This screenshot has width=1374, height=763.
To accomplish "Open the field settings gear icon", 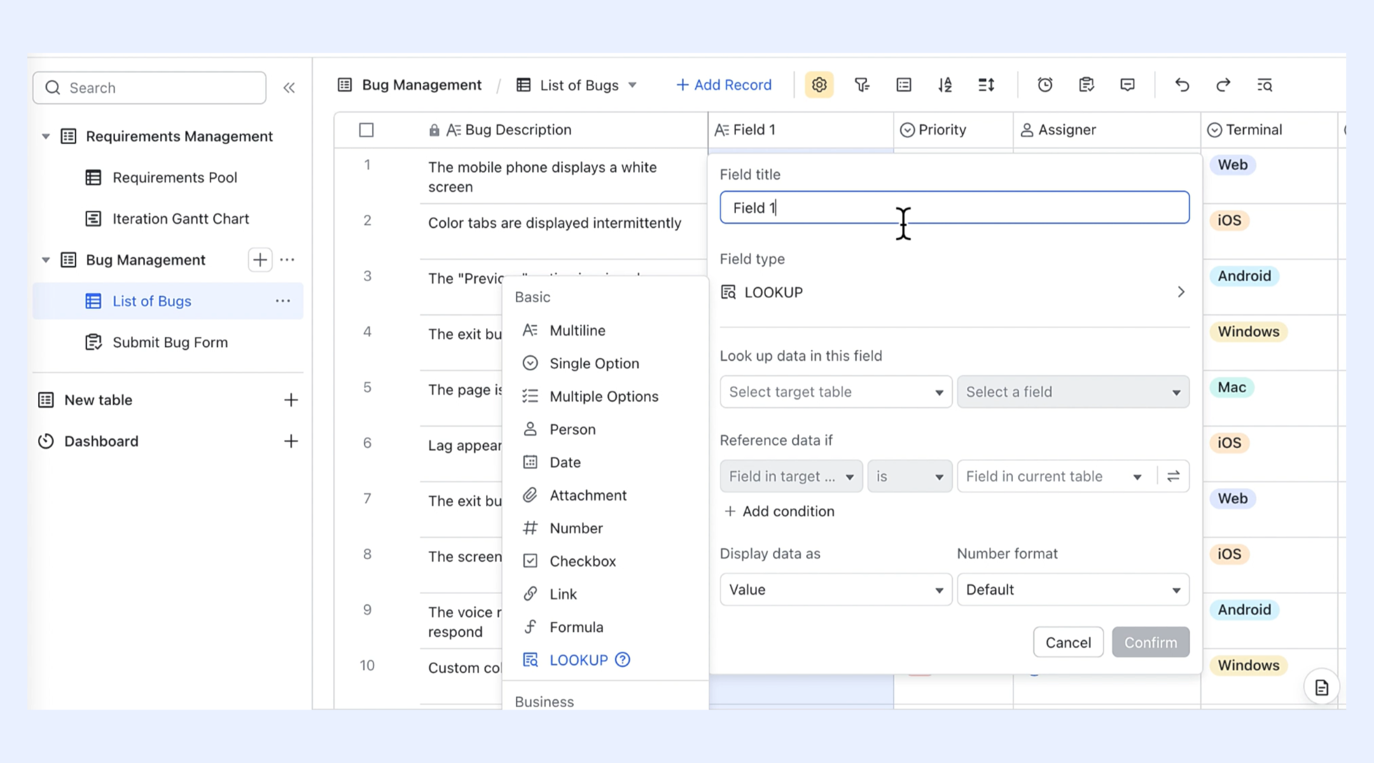I will [x=819, y=85].
